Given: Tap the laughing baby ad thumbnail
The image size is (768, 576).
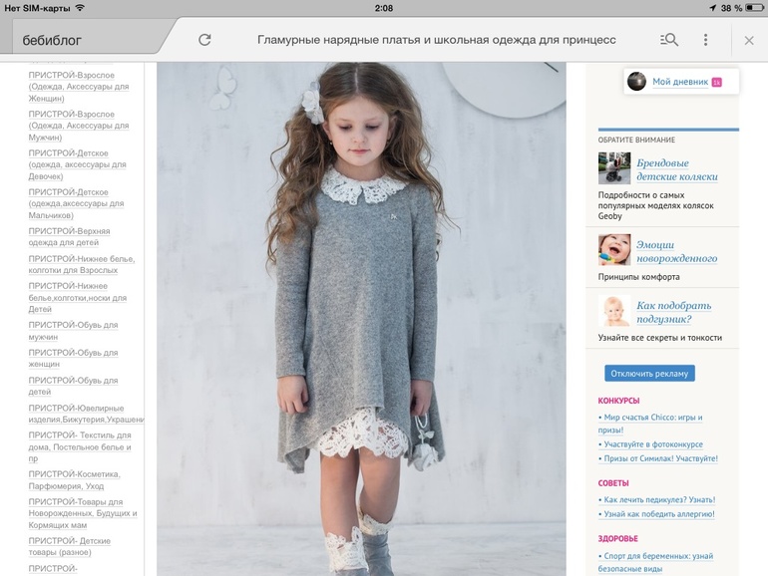Looking at the screenshot, I should 614,249.
